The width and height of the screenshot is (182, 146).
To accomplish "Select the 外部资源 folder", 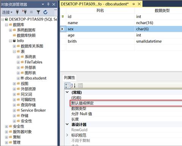I will point(28,89).
